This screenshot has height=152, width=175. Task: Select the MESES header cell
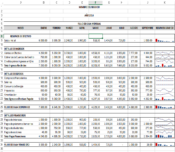[x=21, y=28]
